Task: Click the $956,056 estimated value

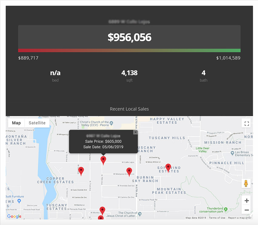Action: 130,37
